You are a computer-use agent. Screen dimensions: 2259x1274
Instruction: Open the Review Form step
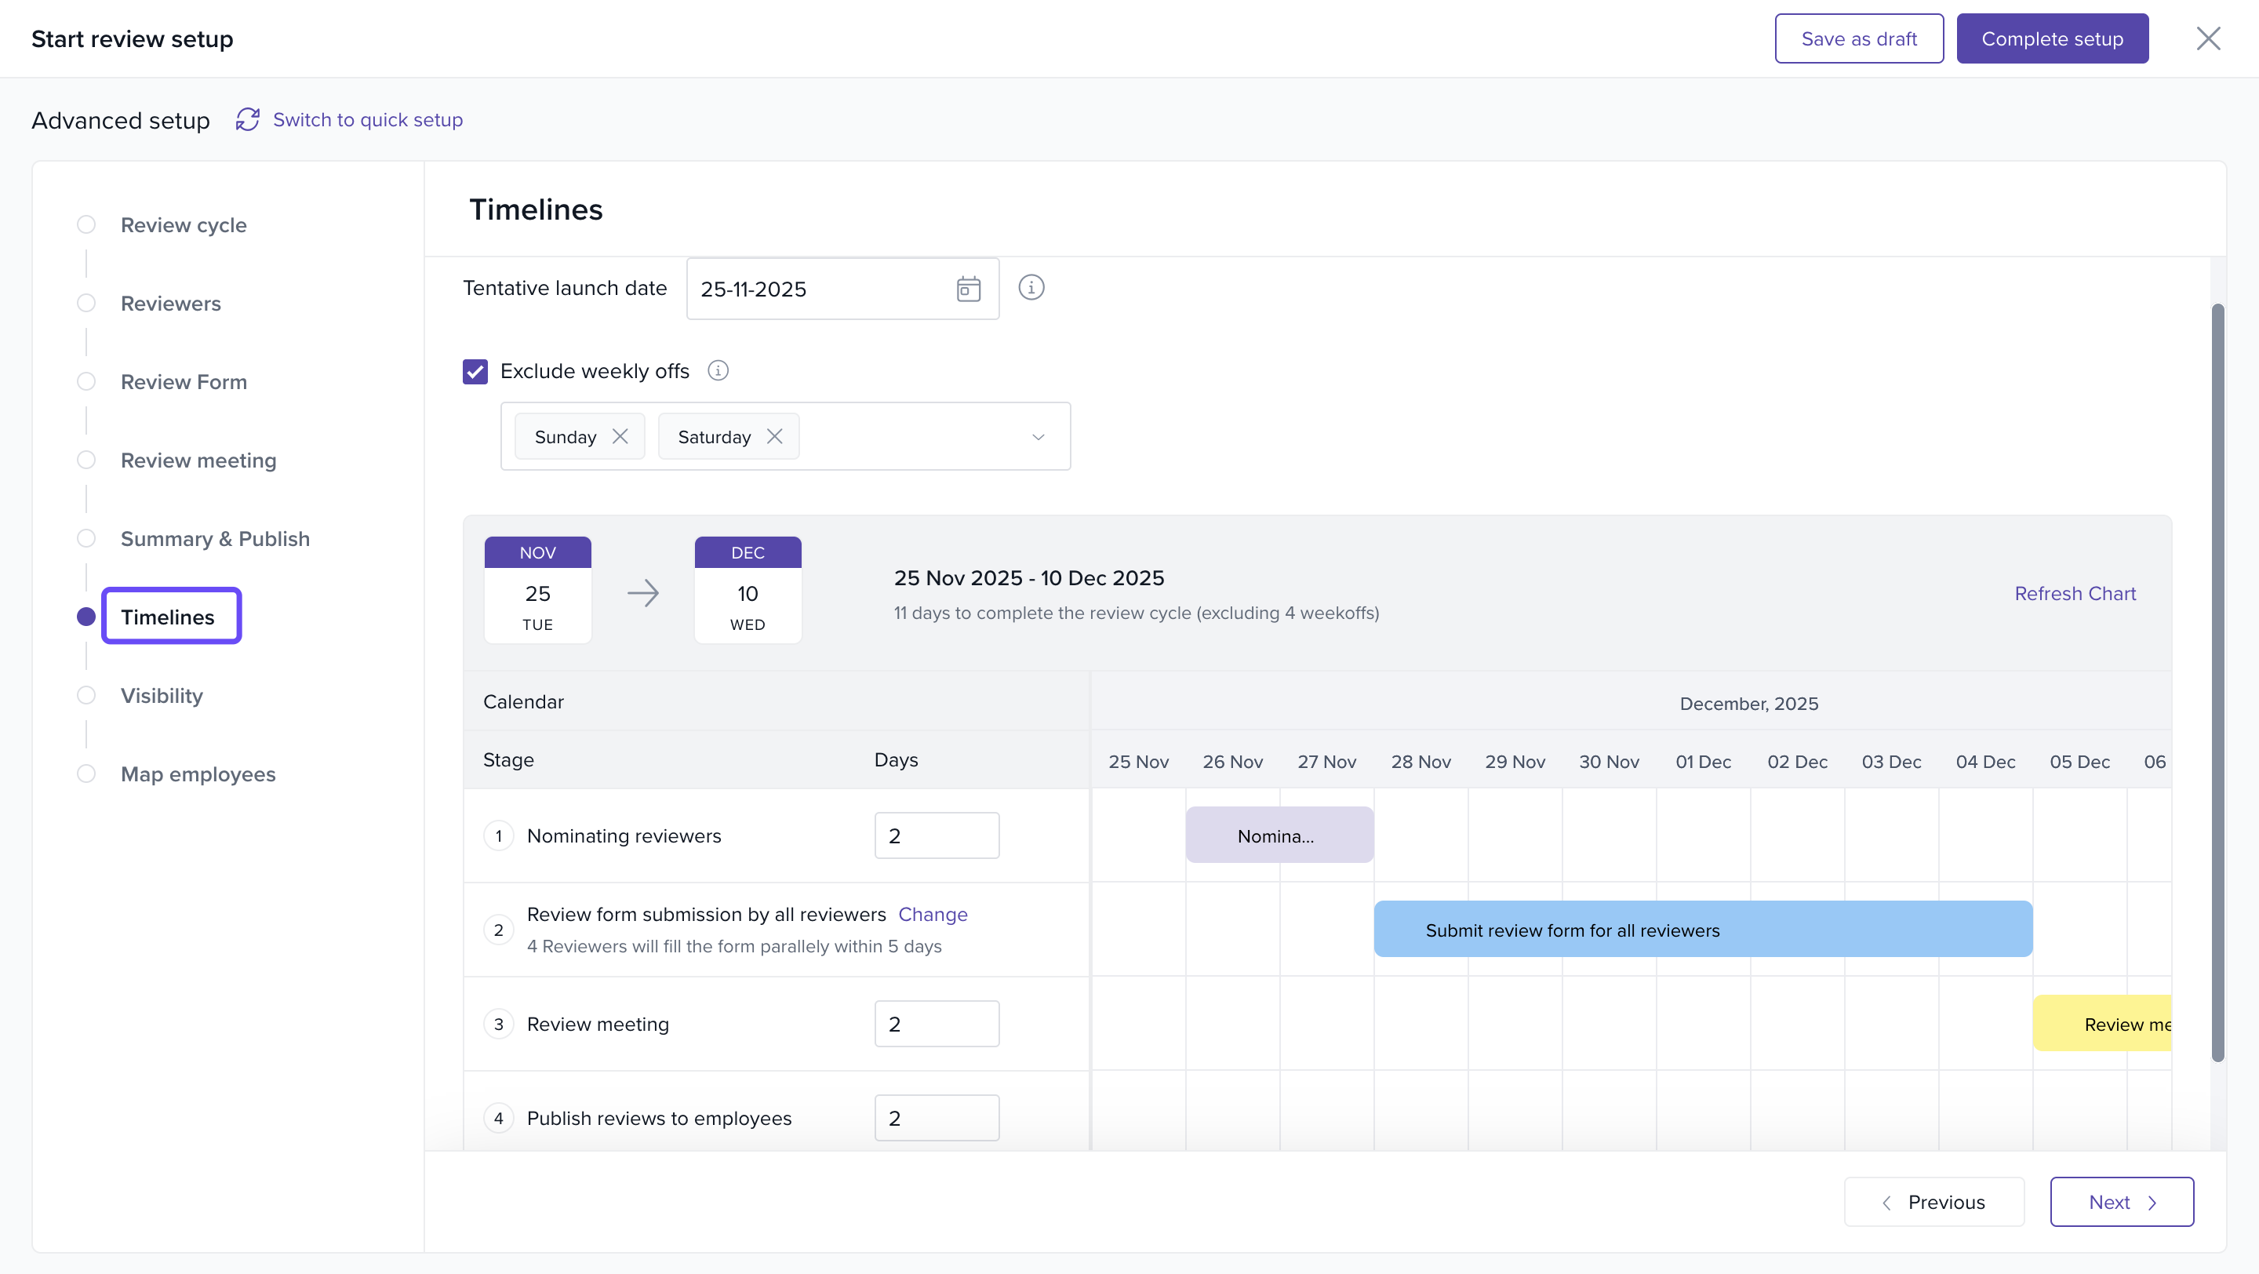[x=184, y=381]
